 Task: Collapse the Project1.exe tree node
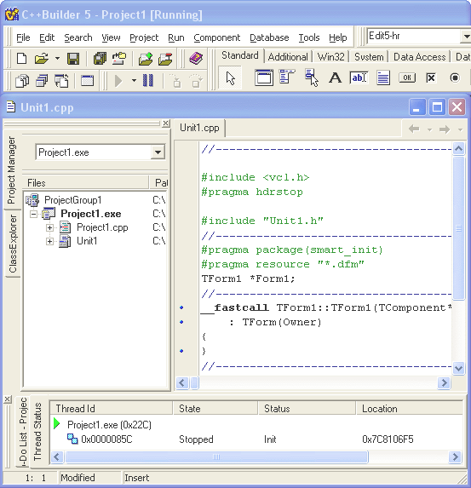point(33,214)
